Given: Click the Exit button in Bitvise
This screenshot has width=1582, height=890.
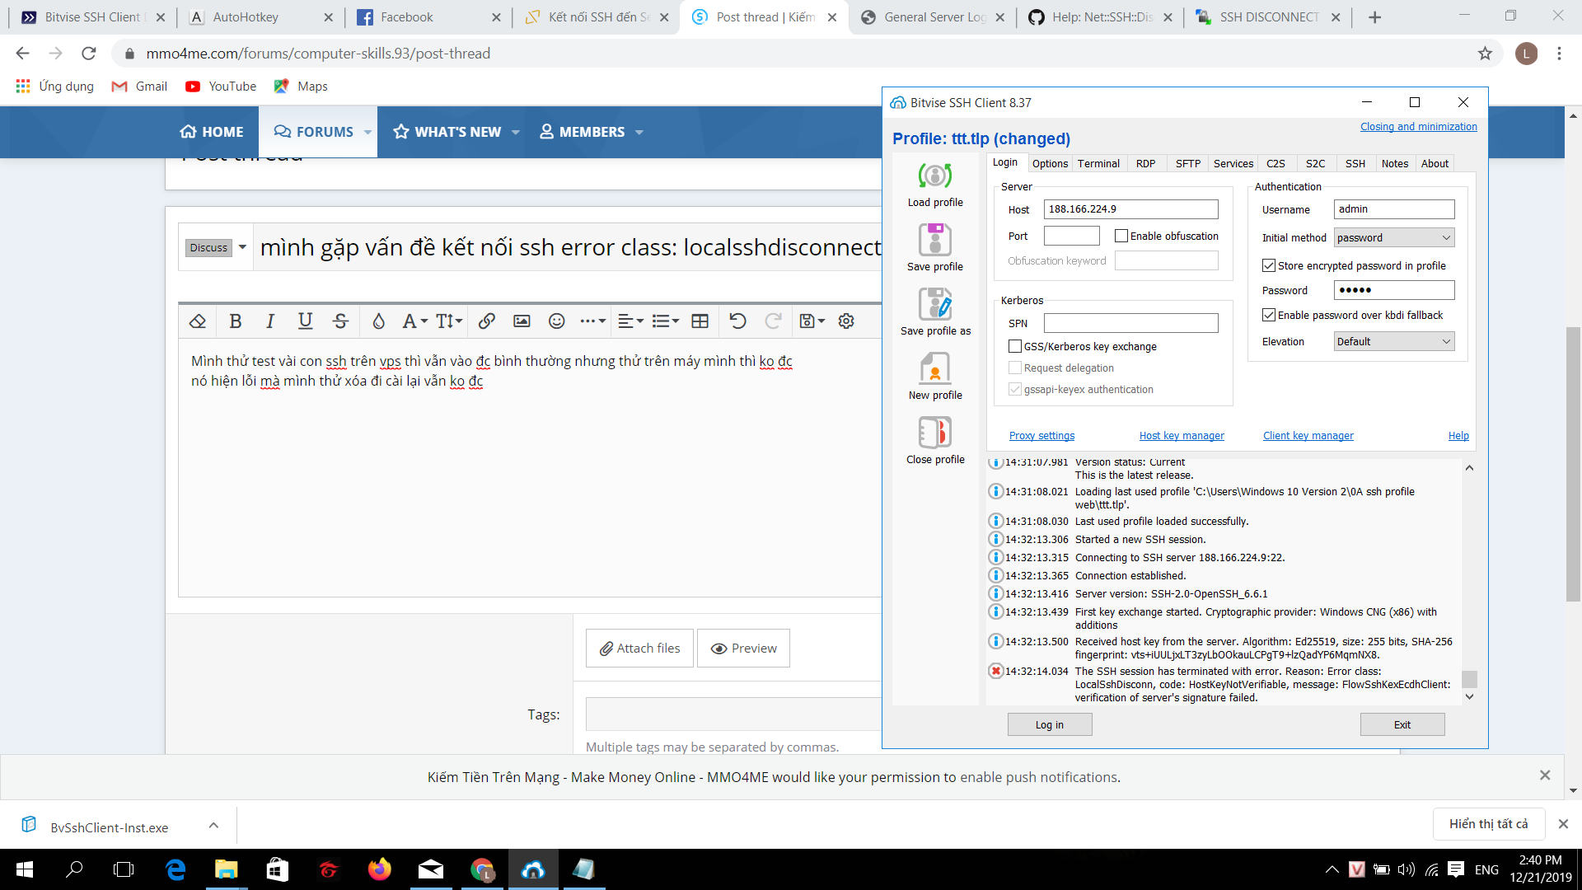Looking at the screenshot, I should 1402,724.
